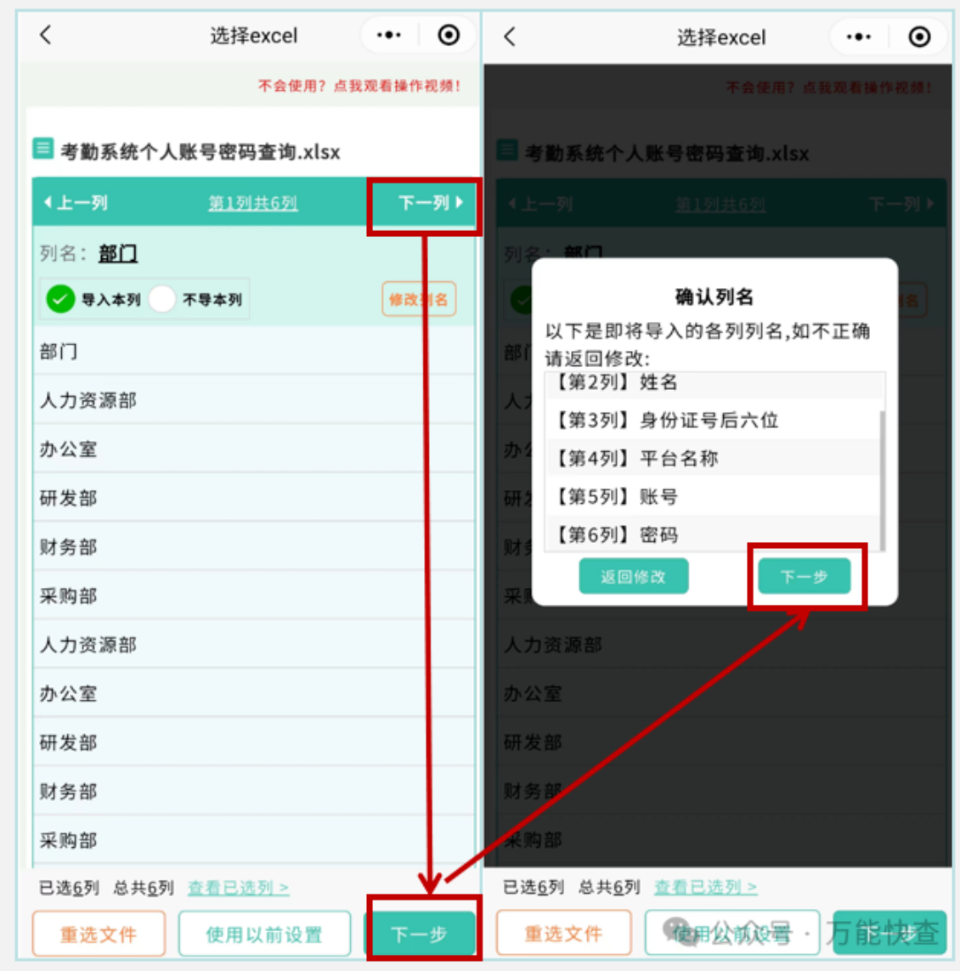
Task: Go back using right panel back arrow
Action: [509, 37]
